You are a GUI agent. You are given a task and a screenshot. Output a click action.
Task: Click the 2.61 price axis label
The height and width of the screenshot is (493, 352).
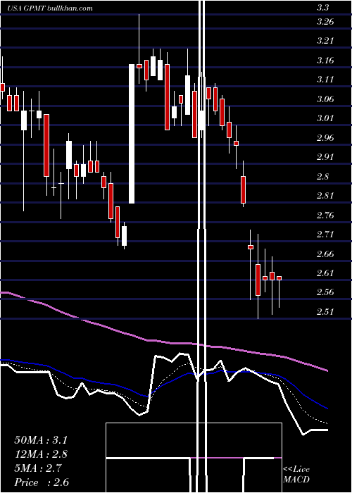pyautogui.click(x=325, y=273)
